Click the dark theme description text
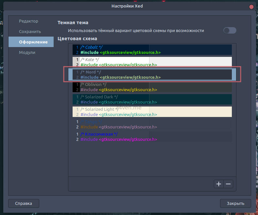 (x=136, y=30)
